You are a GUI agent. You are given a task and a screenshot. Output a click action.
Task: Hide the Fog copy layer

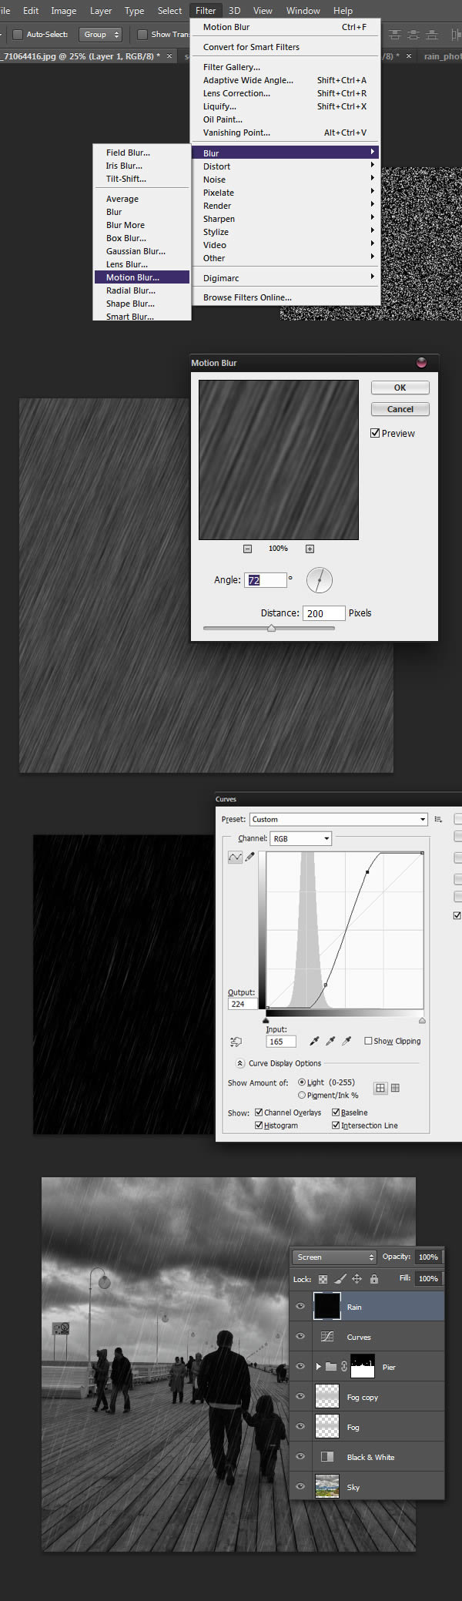(x=300, y=1396)
